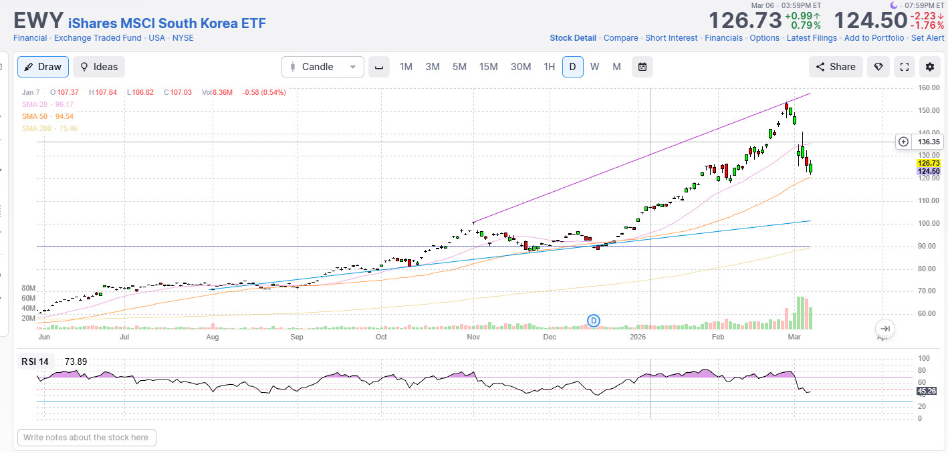948x453 pixels.
Task: Open the Ideas lightbulb button
Action: (99, 67)
